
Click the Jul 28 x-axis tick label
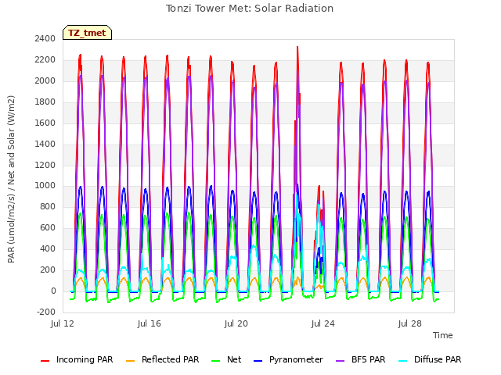[x=410, y=323]
